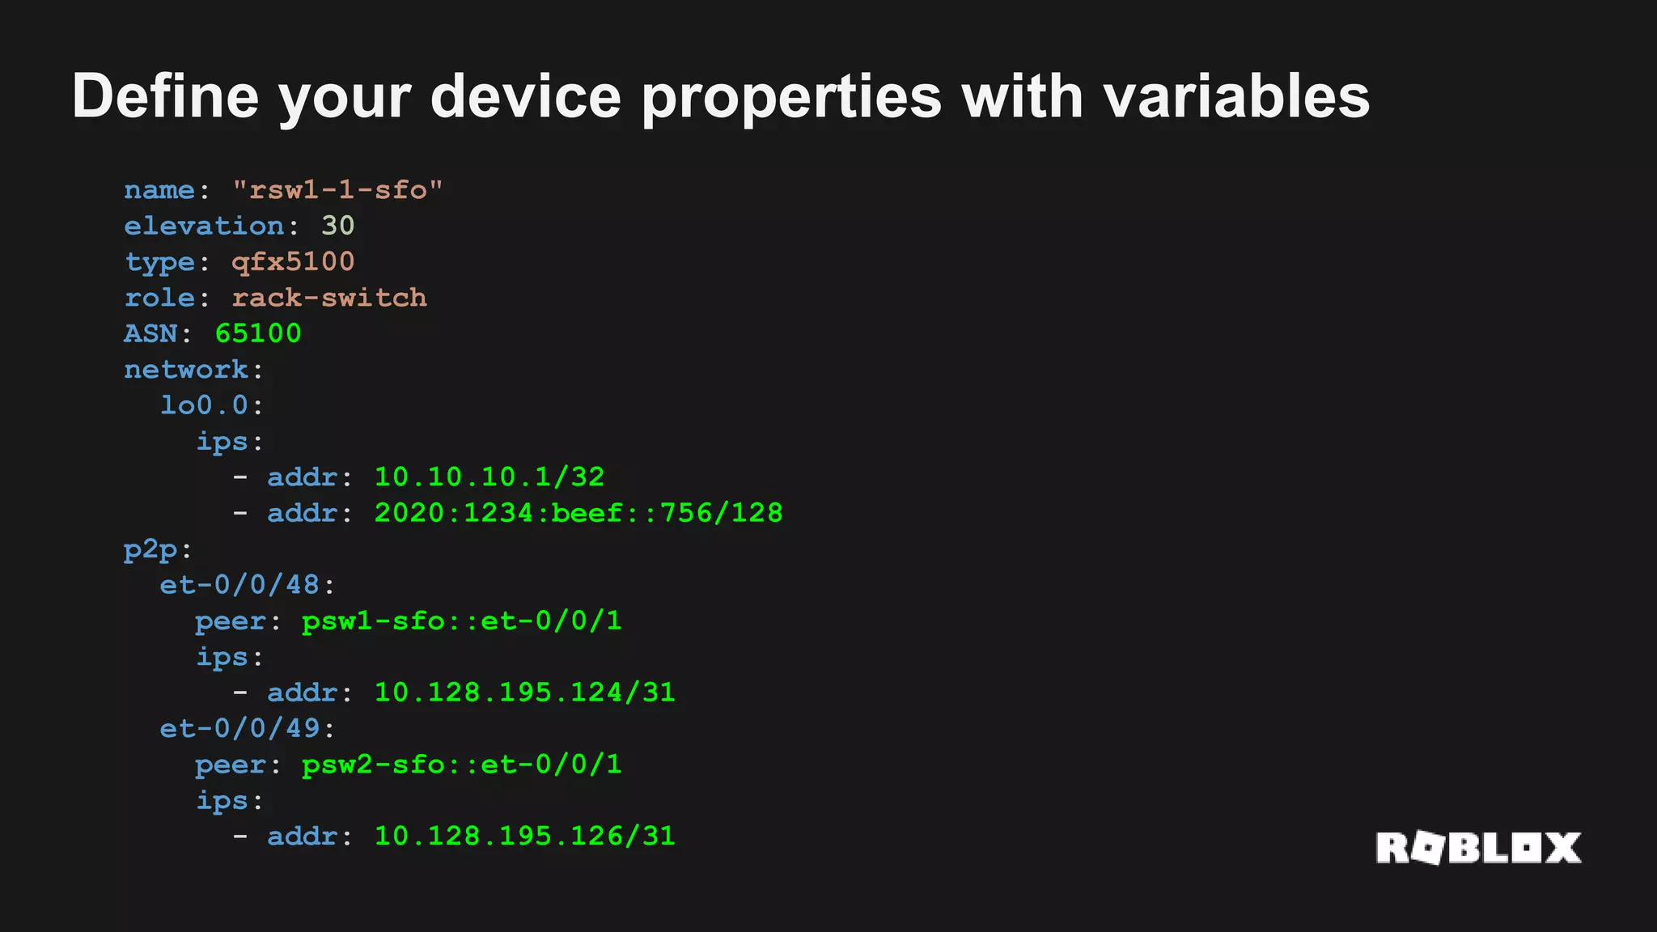Select the IPv6 address 2020:1234:beef::756/128

click(x=578, y=513)
